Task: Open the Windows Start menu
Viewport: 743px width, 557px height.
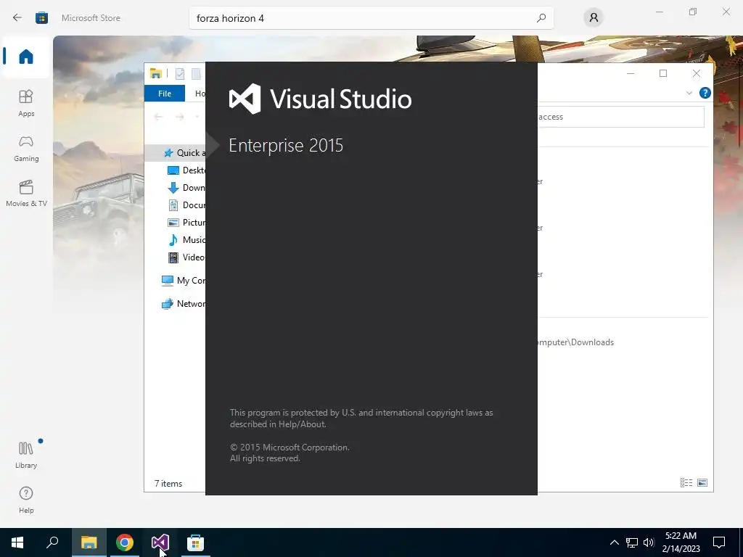Action: pos(17,542)
